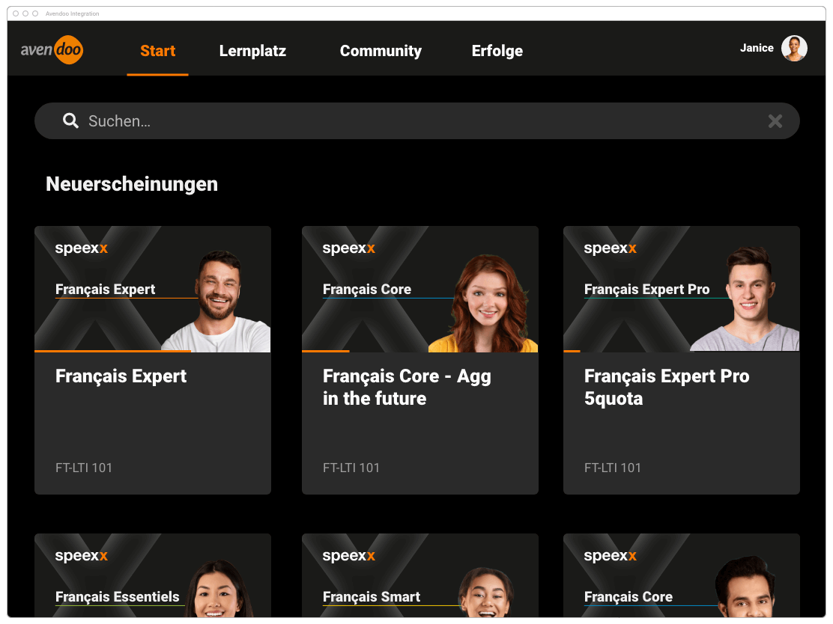Click the Neuerscheinungen heading
Viewport: 833px width, 624px height.
(132, 184)
